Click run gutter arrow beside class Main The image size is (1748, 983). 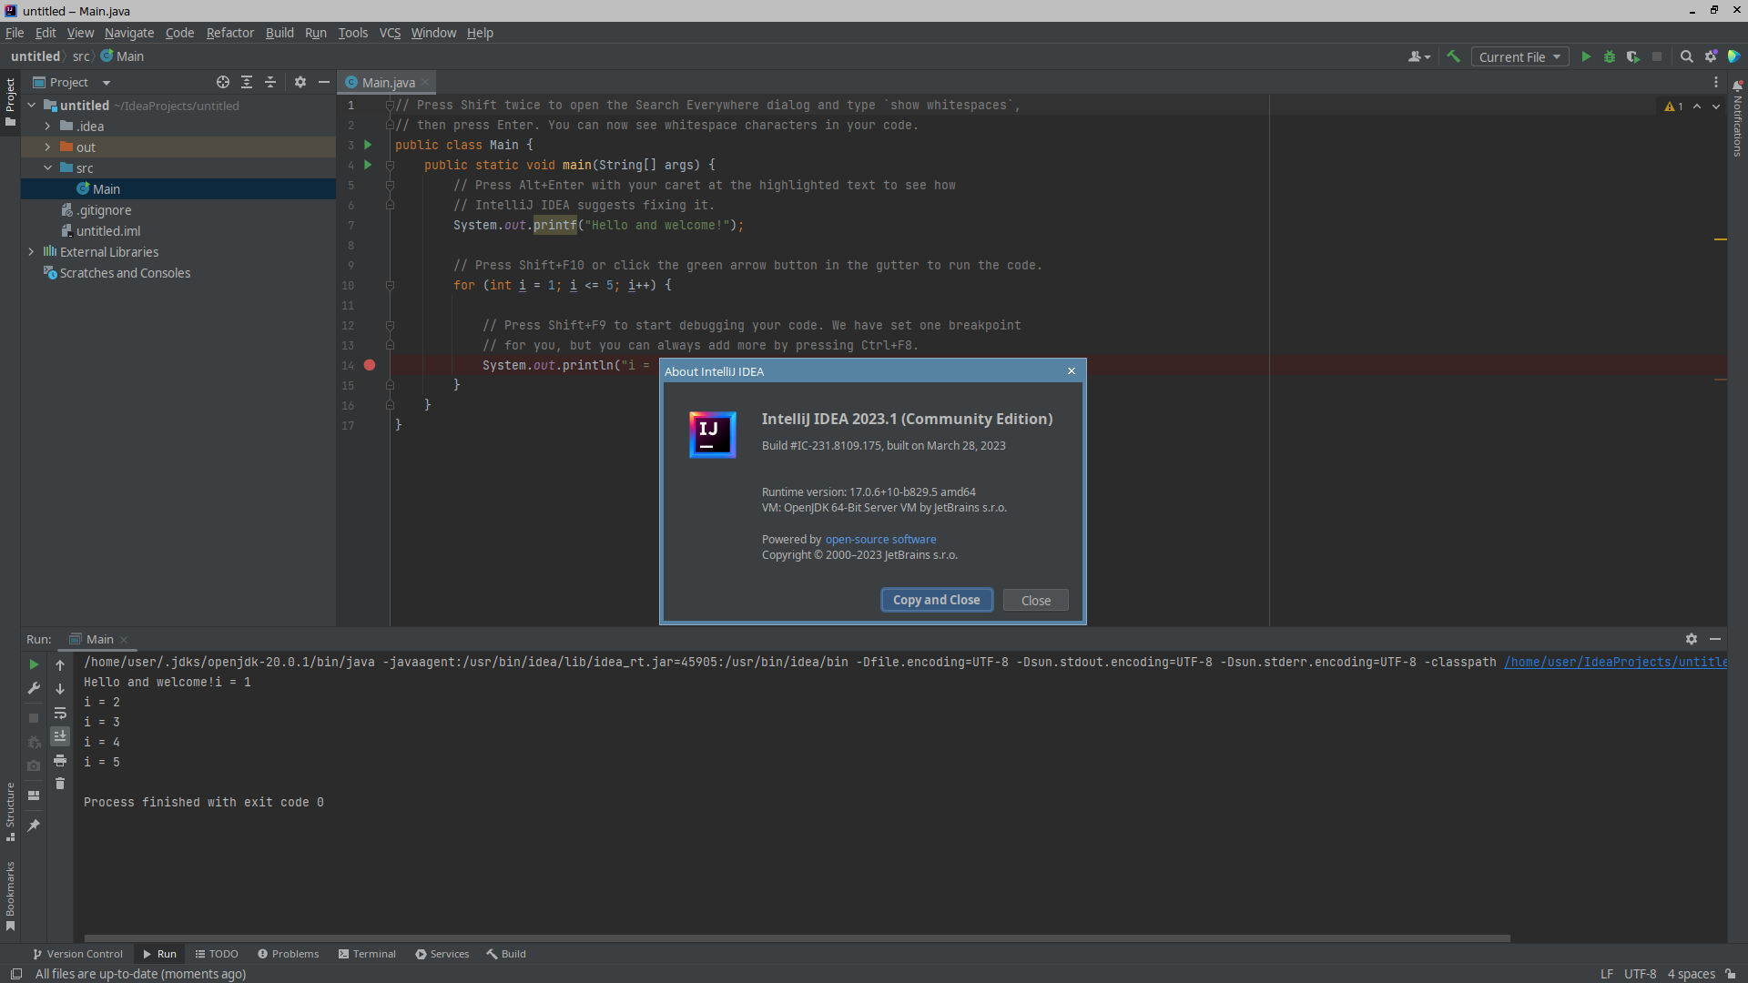(368, 145)
